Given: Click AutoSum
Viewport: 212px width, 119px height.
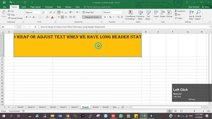Looking at the screenshot, I should click(x=180, y=11).
